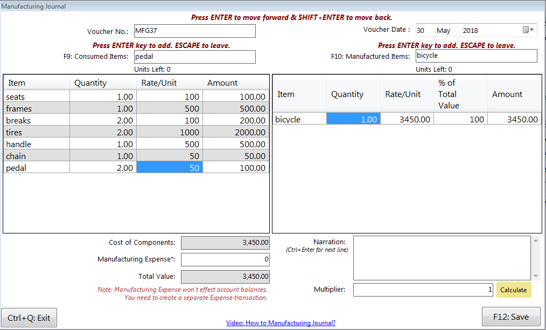Click the tires amount cell 2000.00
The image size is (546, 330).
236,132
